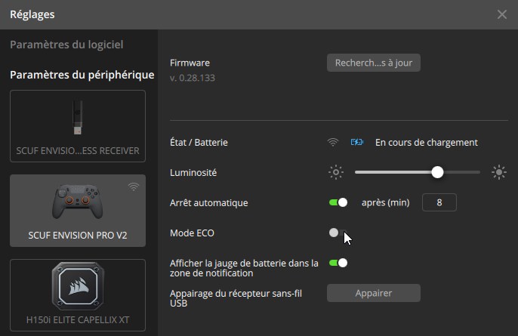Viewport: 518px width, 336px height.
Task: Disable the Arrêt automatique toggle
Action: pos(338,202)
